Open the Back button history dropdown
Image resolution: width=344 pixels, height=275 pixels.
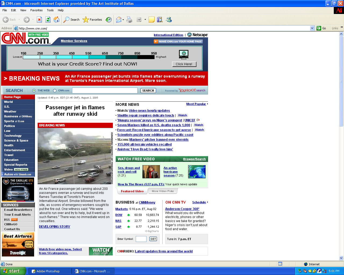[19, 20]
